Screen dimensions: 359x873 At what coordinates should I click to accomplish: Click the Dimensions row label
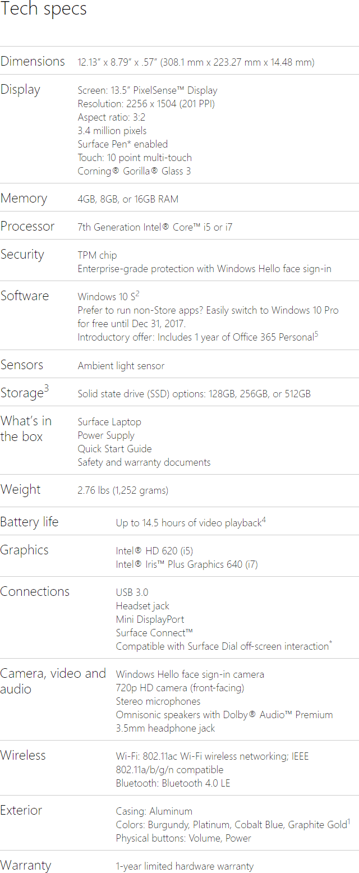33,61
